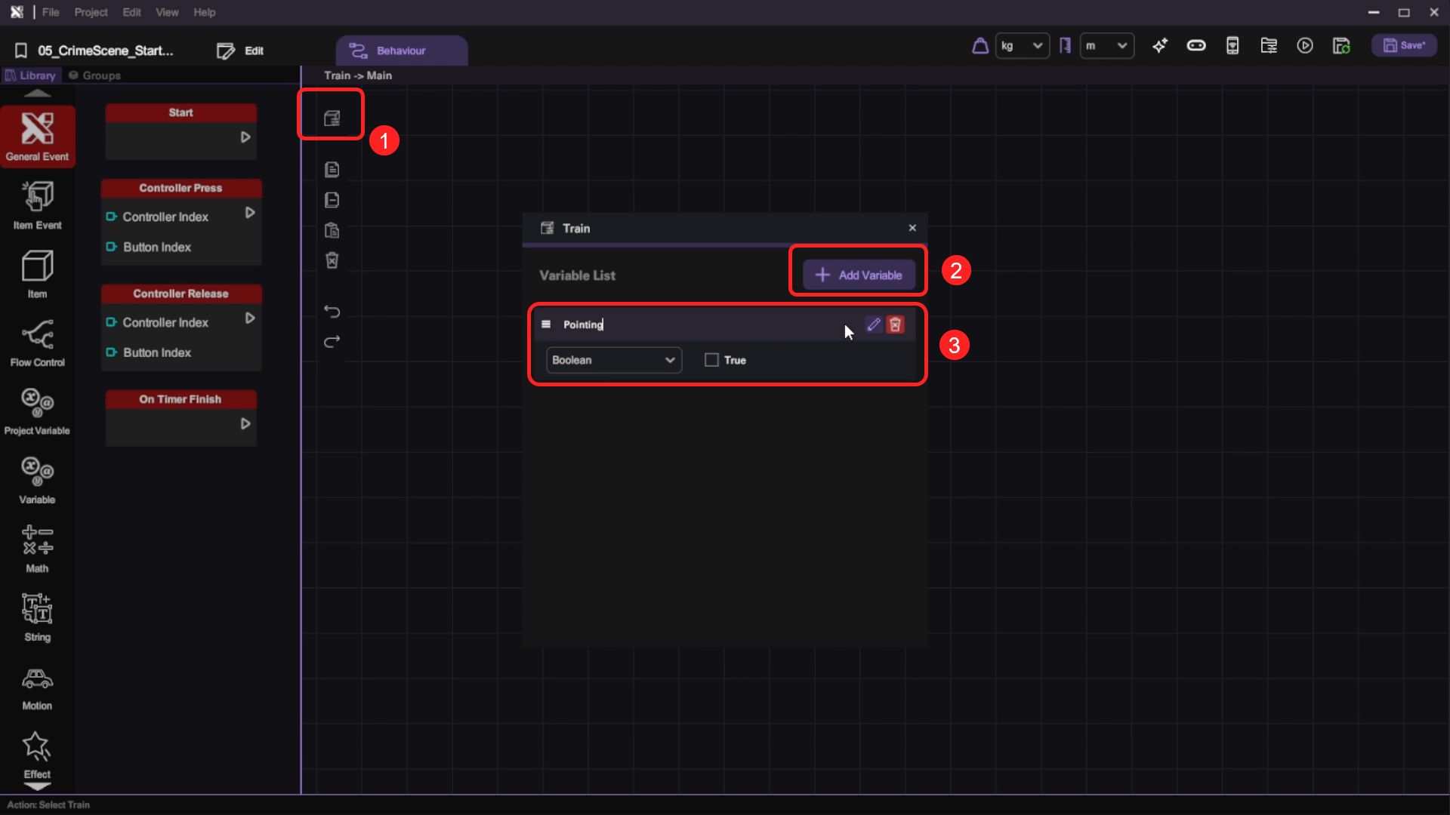
Task: Open the kg weight unit dropdown
Action: 1022,46
